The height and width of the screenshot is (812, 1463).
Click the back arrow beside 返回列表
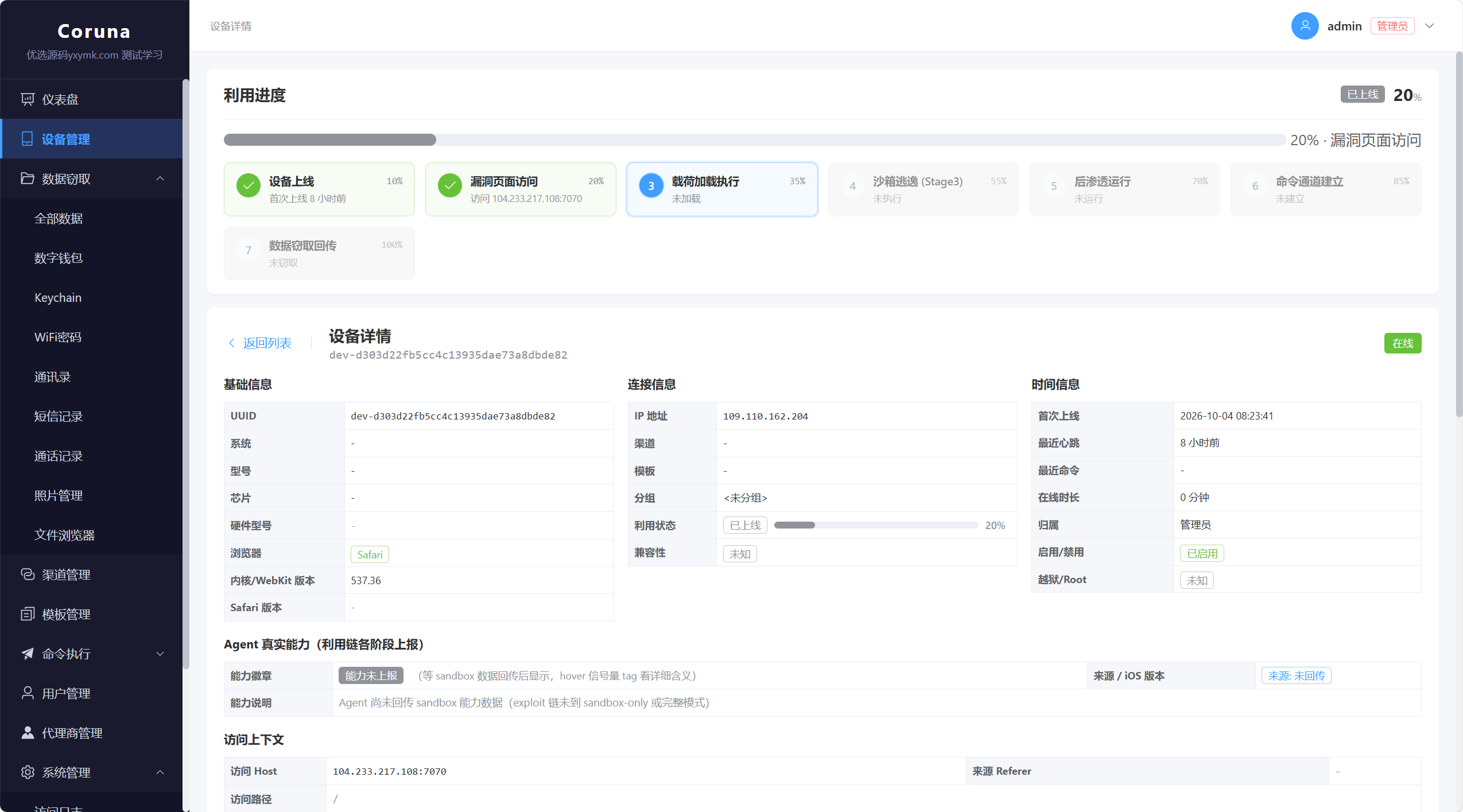click(x=232, y=343)
